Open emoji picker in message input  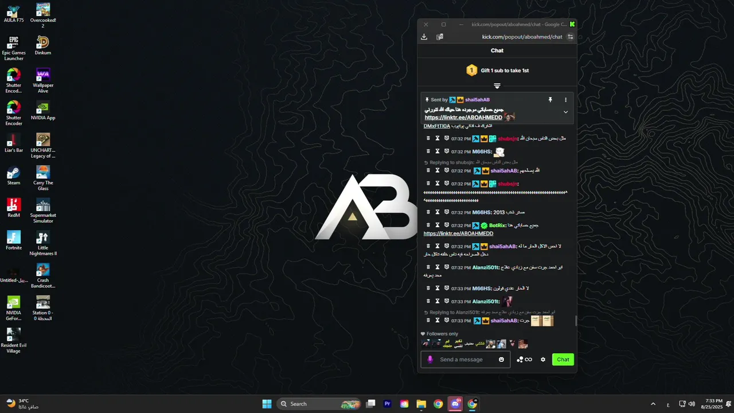point(501,360)
